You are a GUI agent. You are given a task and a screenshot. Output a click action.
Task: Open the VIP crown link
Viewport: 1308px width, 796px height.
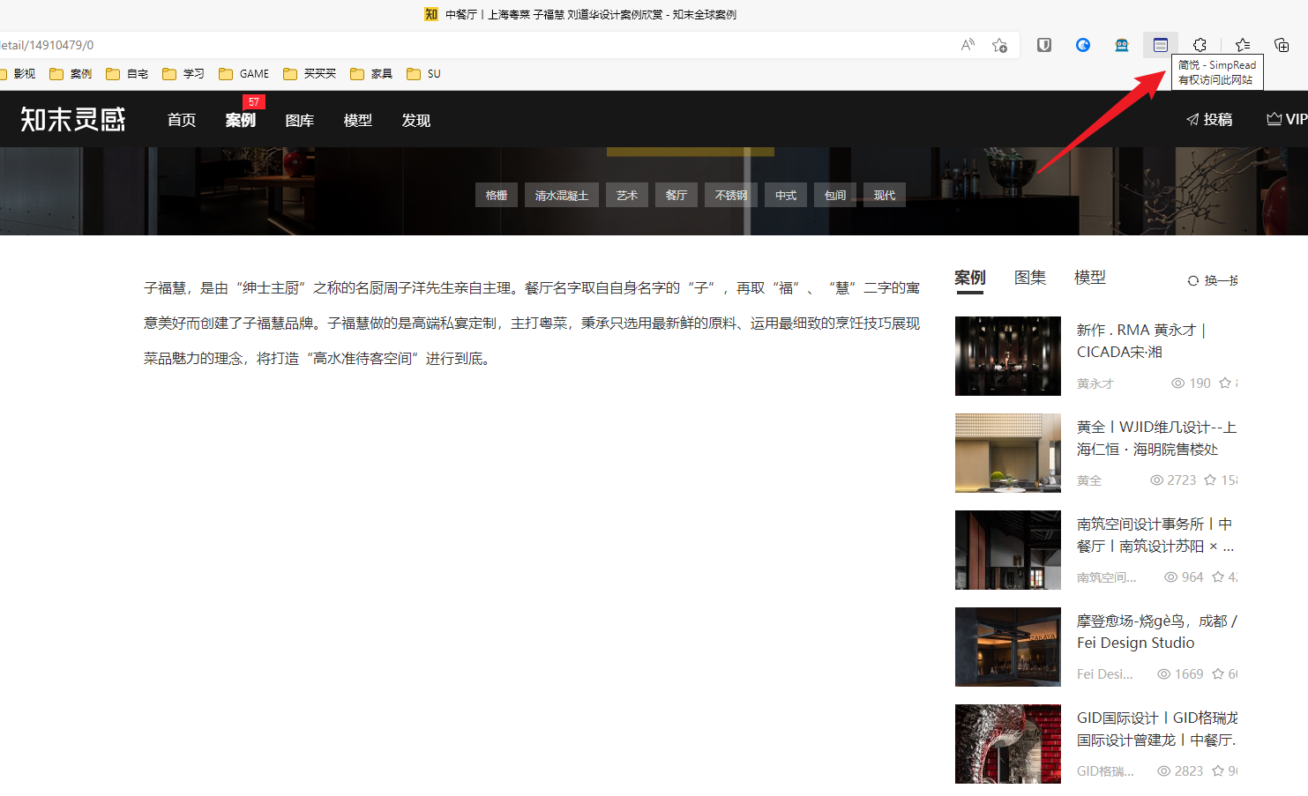tap(1287, 119)
